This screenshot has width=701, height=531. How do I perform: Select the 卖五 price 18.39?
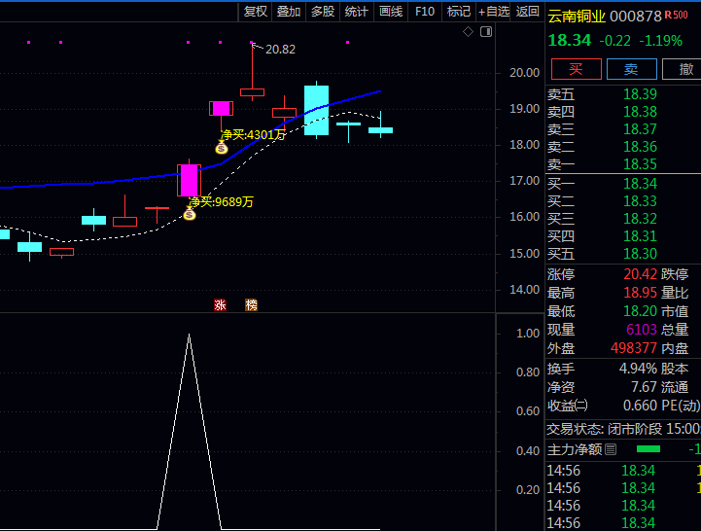[x=640, y=94]
